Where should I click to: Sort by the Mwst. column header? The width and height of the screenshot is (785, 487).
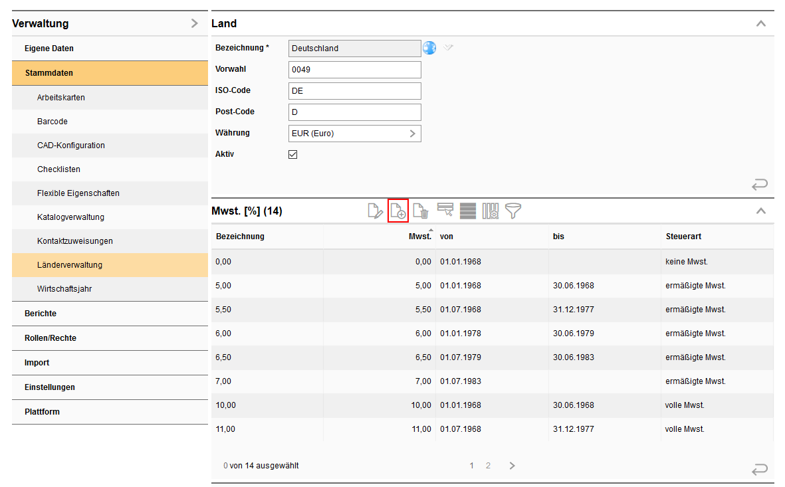pos(419,237)
